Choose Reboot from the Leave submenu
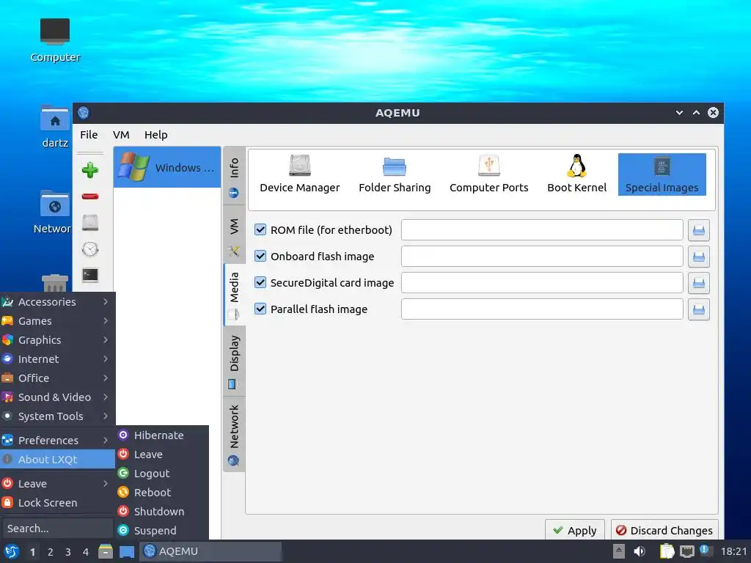751x563 pixels. 162,492
